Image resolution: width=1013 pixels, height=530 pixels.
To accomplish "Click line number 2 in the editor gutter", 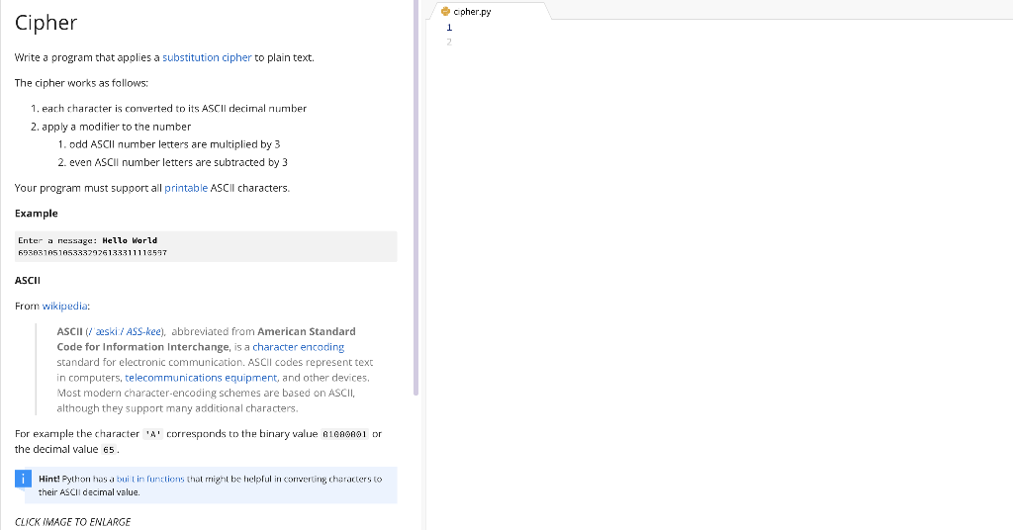I will pos(449,42).
